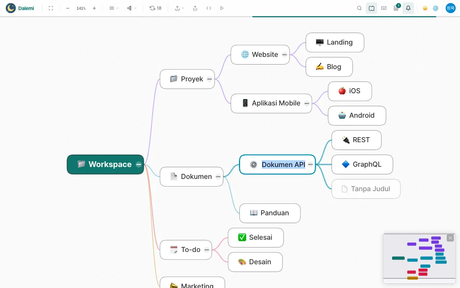Open the notifications bell
Image resolution: width=460 pixels, height=288 pixels.
408,8
